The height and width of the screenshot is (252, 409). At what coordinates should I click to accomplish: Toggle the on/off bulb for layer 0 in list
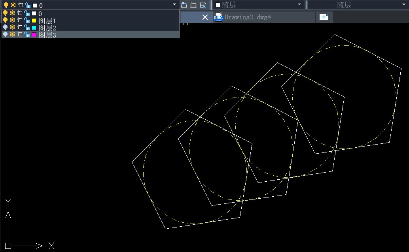pyautogui.click(x=5, y=13)
